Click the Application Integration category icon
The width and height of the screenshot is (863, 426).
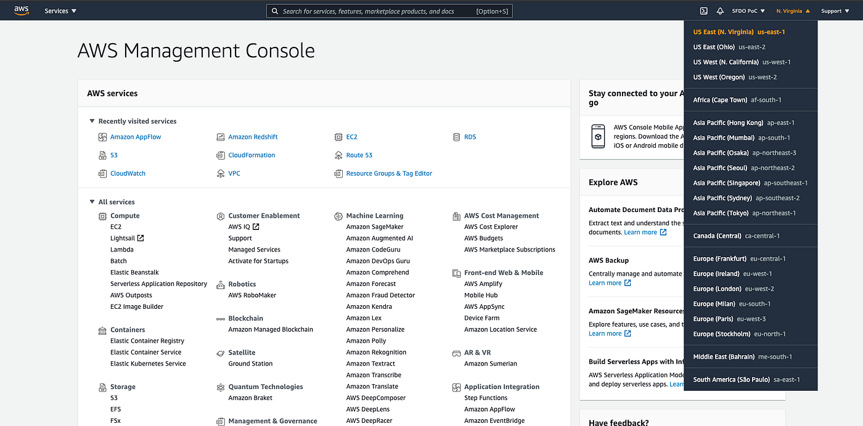coord(456,387)
